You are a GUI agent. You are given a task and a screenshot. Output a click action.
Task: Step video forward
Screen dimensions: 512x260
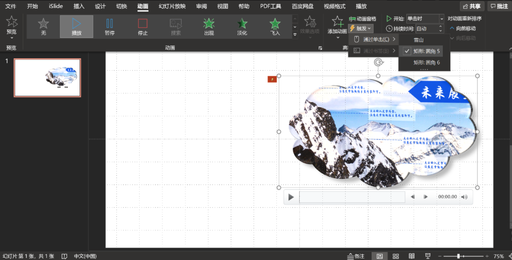425,197
